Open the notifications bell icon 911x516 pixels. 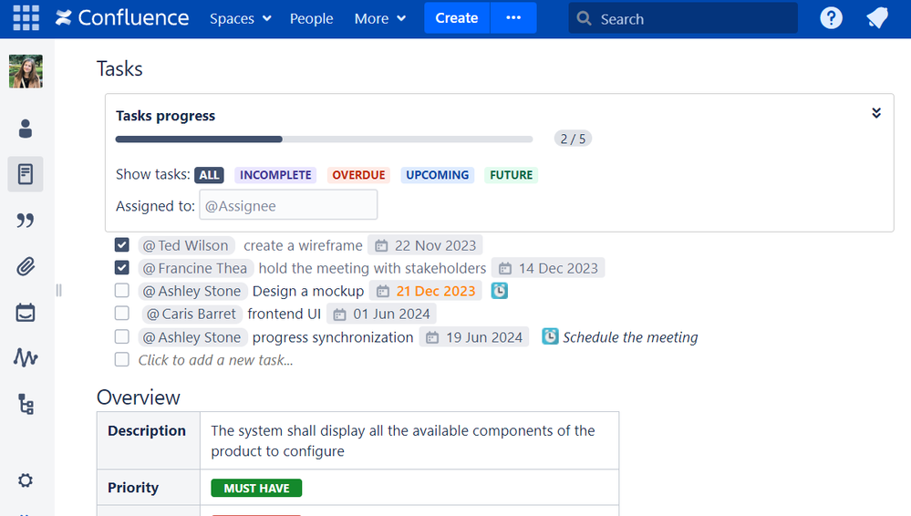pyautogui.click(x=877, y=18)
